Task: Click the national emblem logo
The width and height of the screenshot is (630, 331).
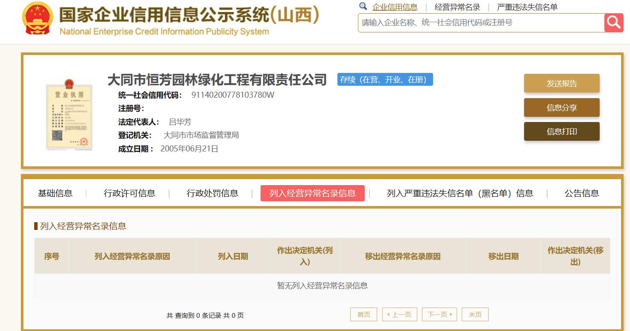Action: [38, 18]
